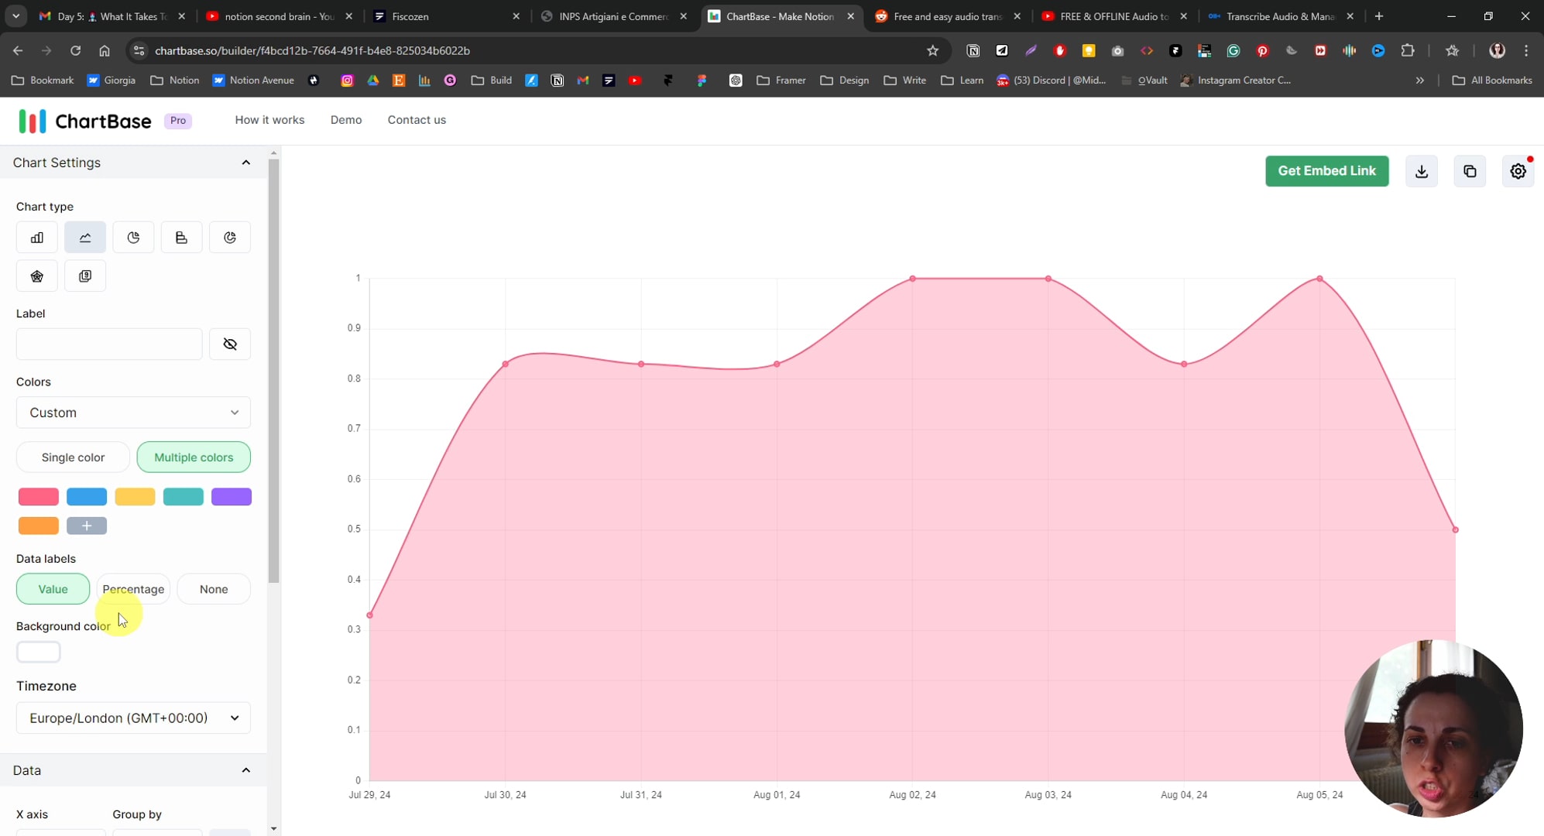
Task: Switch data labels to Percentage
Action: pyautogui.click(x=133, y=589)
